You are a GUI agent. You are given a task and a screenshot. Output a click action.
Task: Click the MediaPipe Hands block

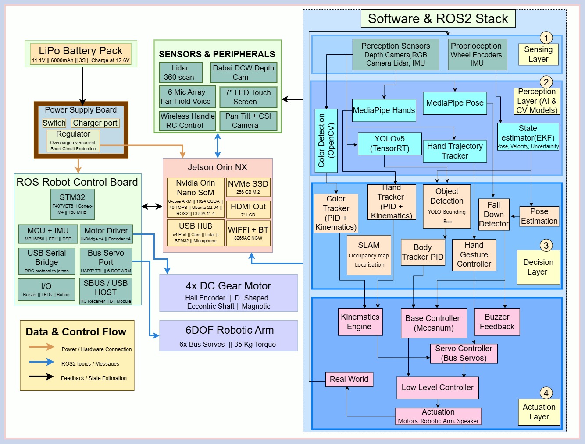(384, 110)
